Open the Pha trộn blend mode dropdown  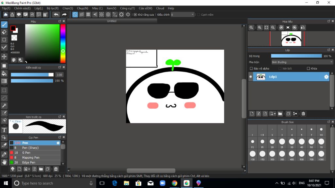tap(302, 62)
